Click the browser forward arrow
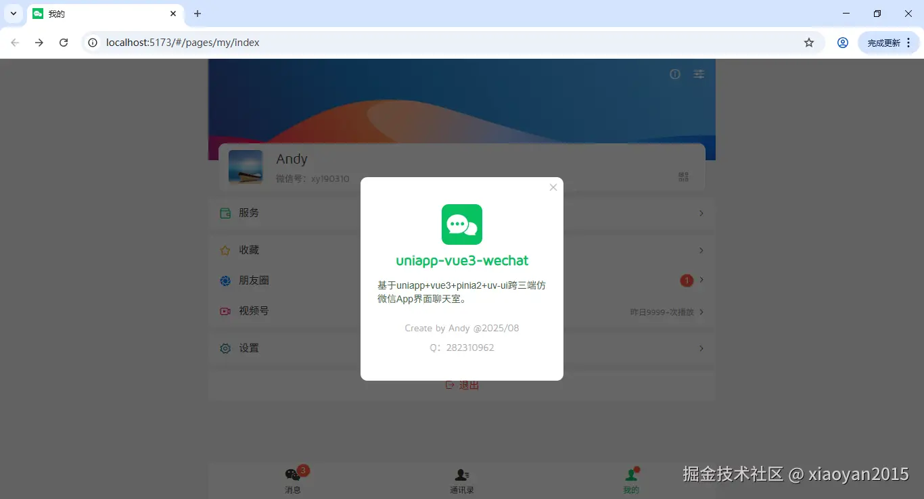Image resolution: width=924 pixels, height=499 pixels. click(39, 43)
